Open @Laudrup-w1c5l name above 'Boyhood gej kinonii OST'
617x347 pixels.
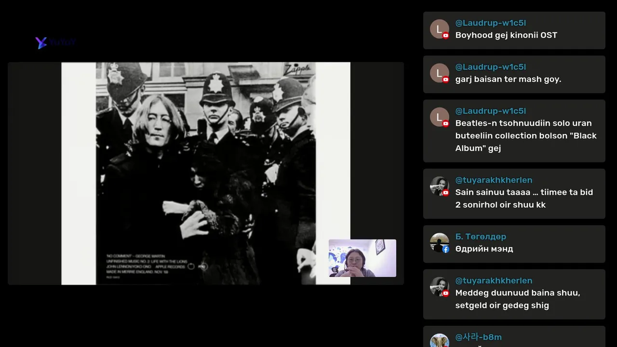(x=491, y=23)
